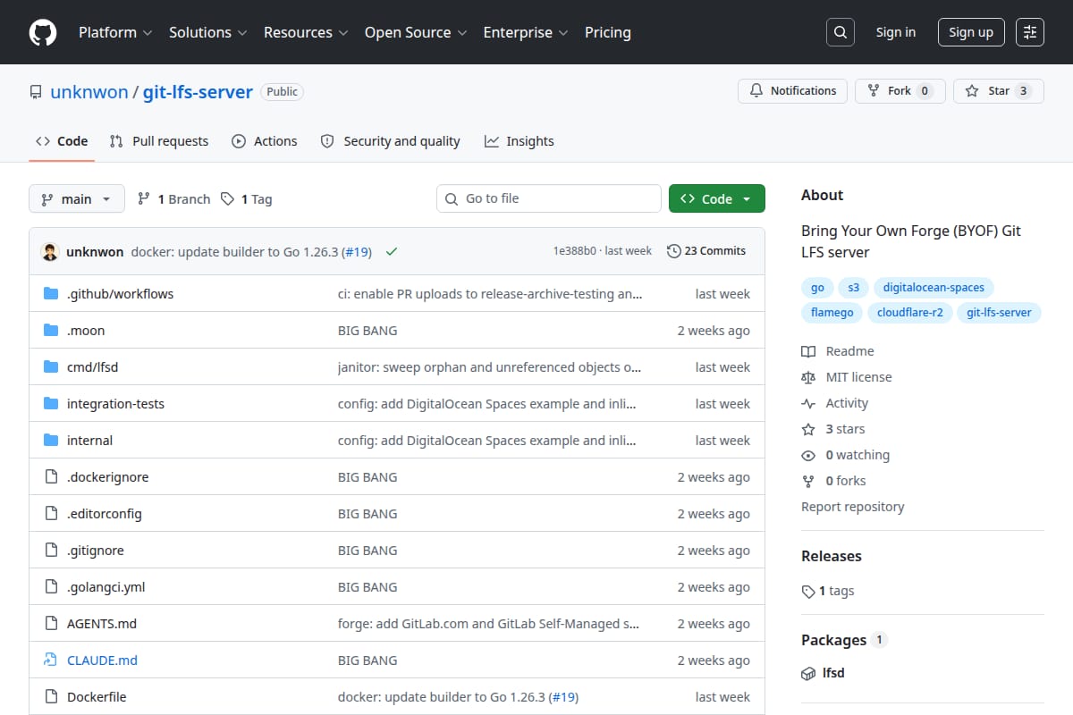Image resolution: width=1073 pixels, height=715 pixels.
Task: Click the .dockerignore file icon
Action: coord(51,477)
